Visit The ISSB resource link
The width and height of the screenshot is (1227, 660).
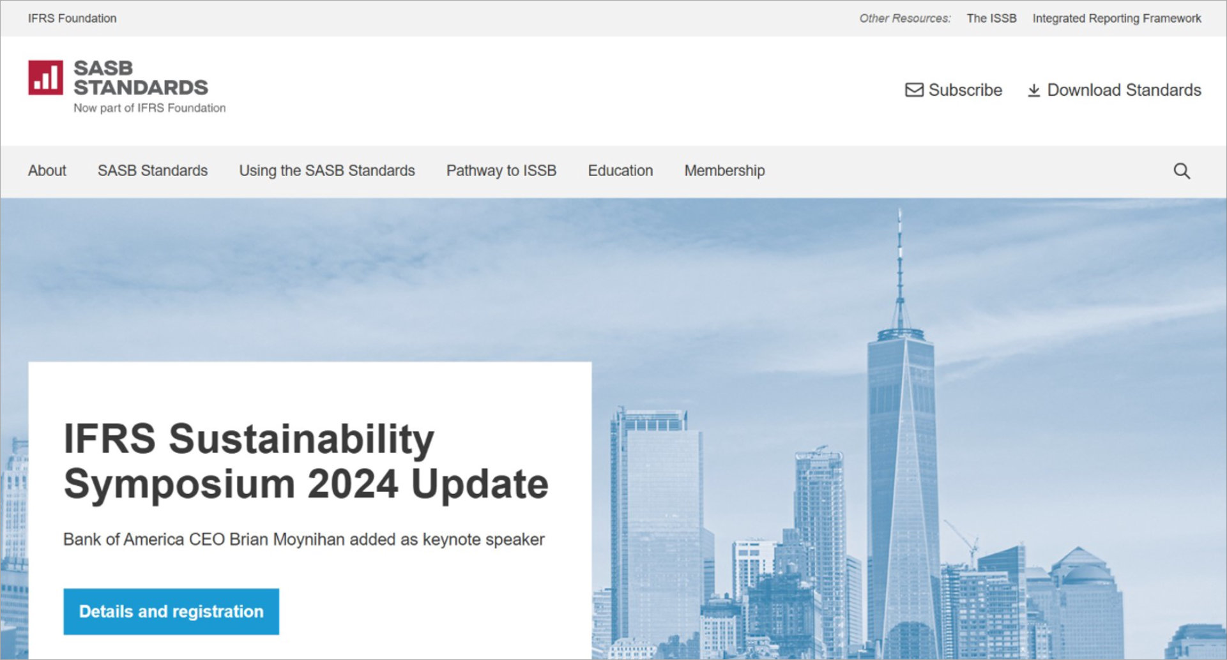tap(991, 19)
